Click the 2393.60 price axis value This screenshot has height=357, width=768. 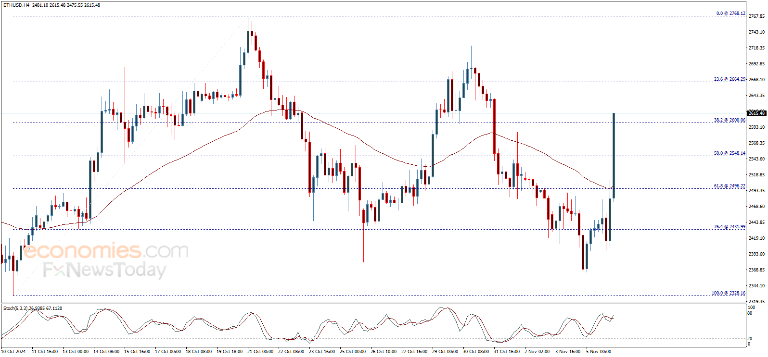click(x=756, y=254)
